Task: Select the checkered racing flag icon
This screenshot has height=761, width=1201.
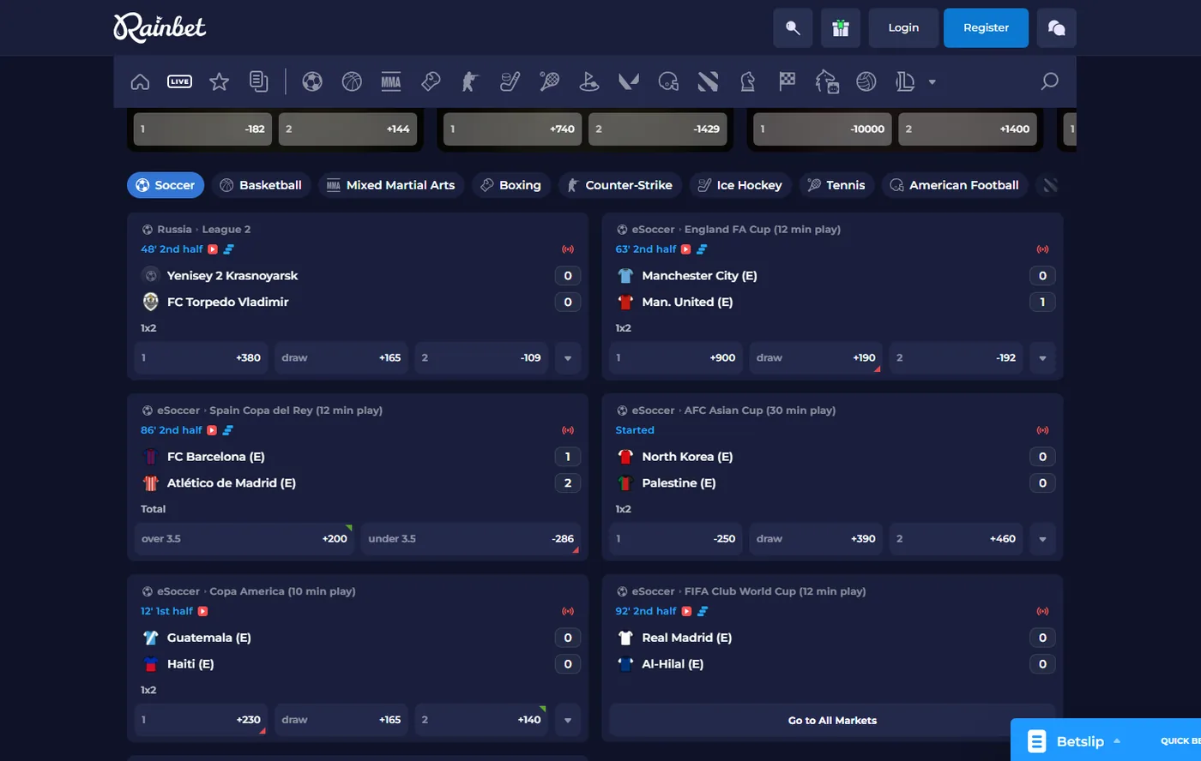Action: pos(787,81)
